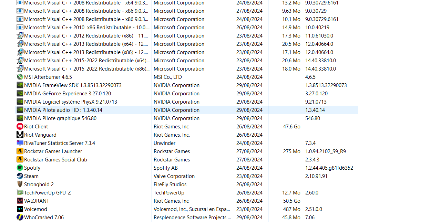
Task: Click the '487 Mo' size for Voicemod
Action: (291, 209)
